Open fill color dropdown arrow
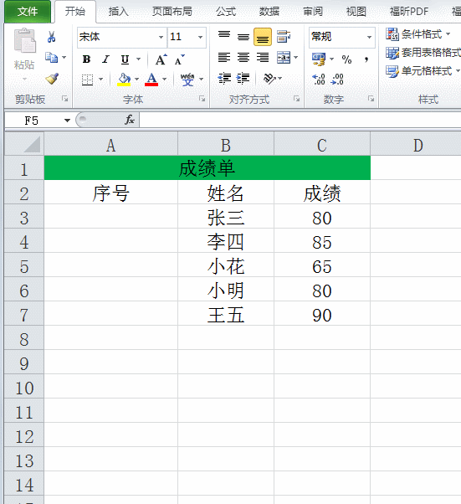The image size is (461, 504). coord(136,80)
